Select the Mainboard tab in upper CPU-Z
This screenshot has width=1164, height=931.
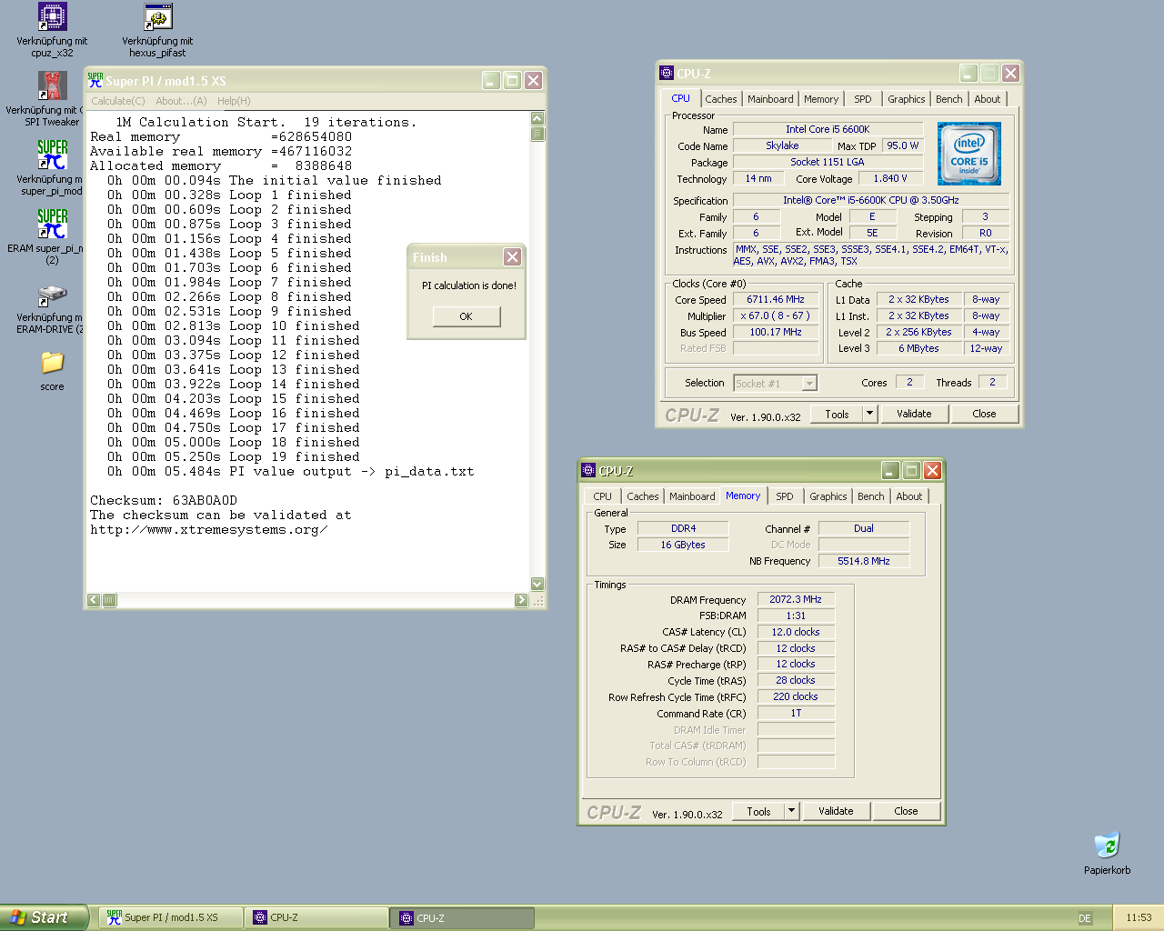pos(770,99)
